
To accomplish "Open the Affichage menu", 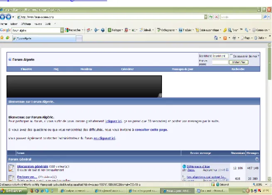I will pyautogui.click(x=26, y=24).
